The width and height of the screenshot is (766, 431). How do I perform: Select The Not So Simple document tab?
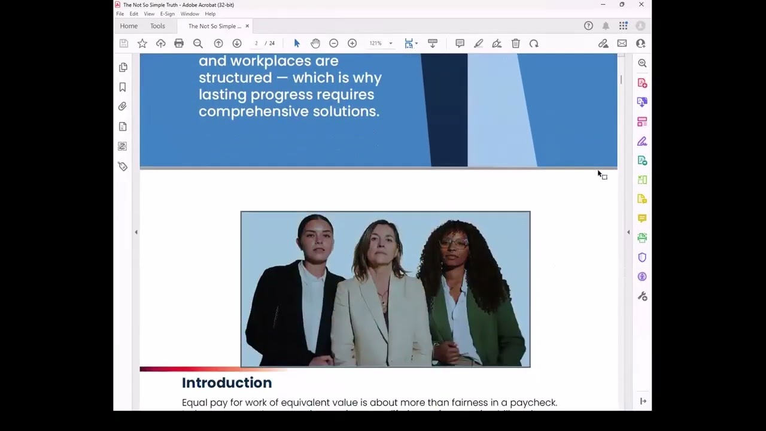(x=214, y=26)
